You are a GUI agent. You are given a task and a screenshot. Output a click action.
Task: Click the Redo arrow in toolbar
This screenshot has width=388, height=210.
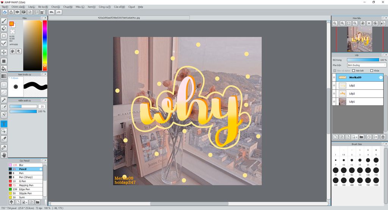point(59,12)
